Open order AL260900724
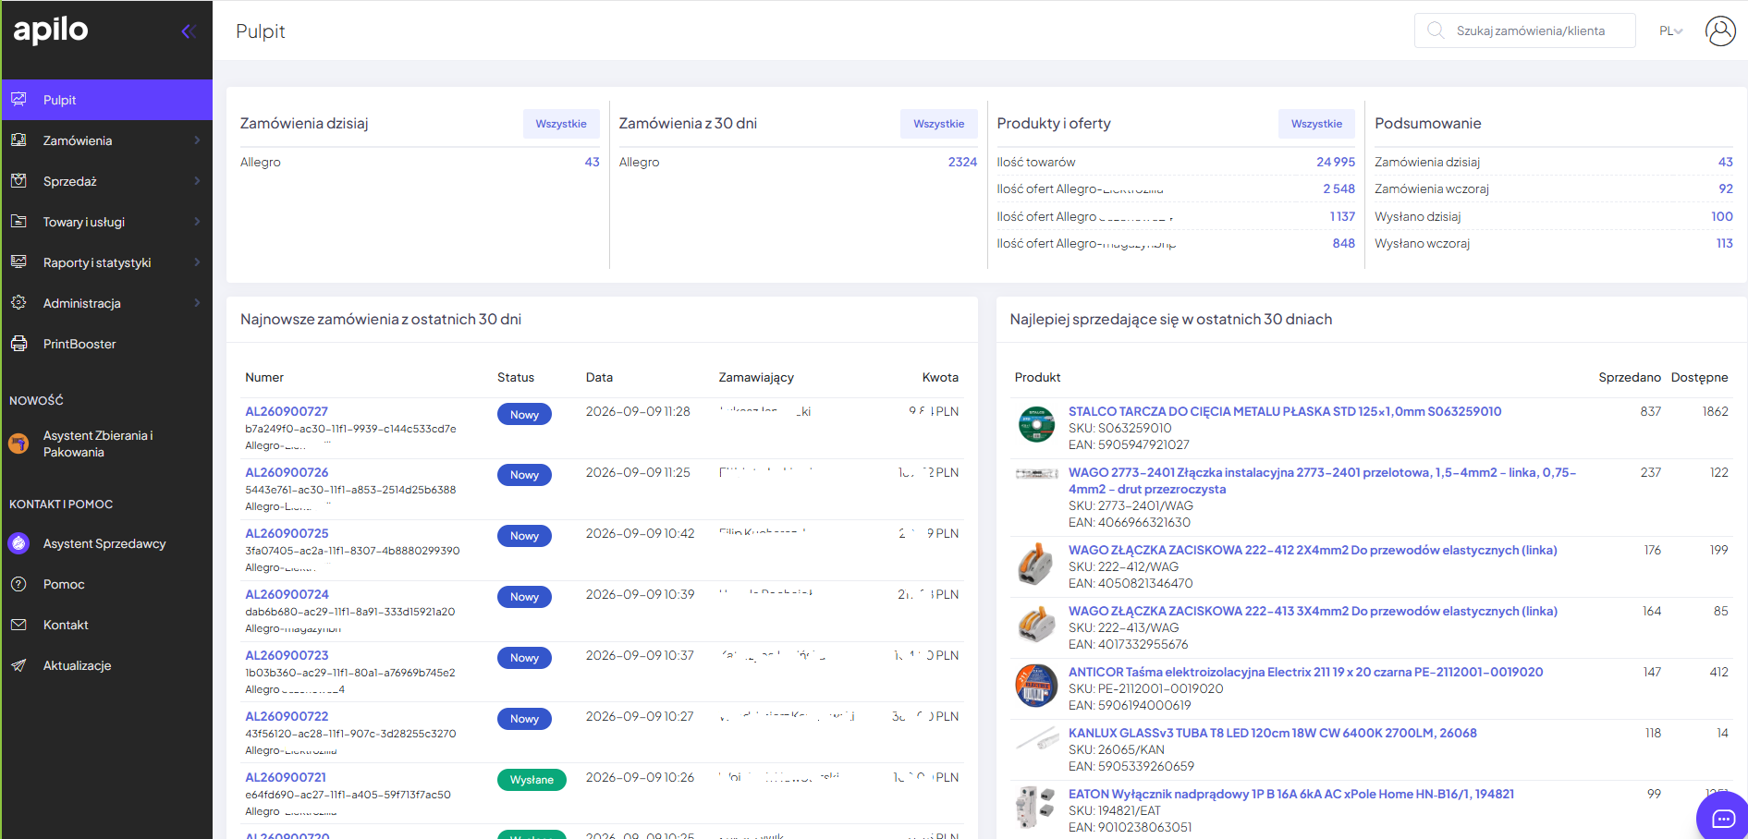The image size is (1748, 839). pyautogui.click(x=287, y=594)
